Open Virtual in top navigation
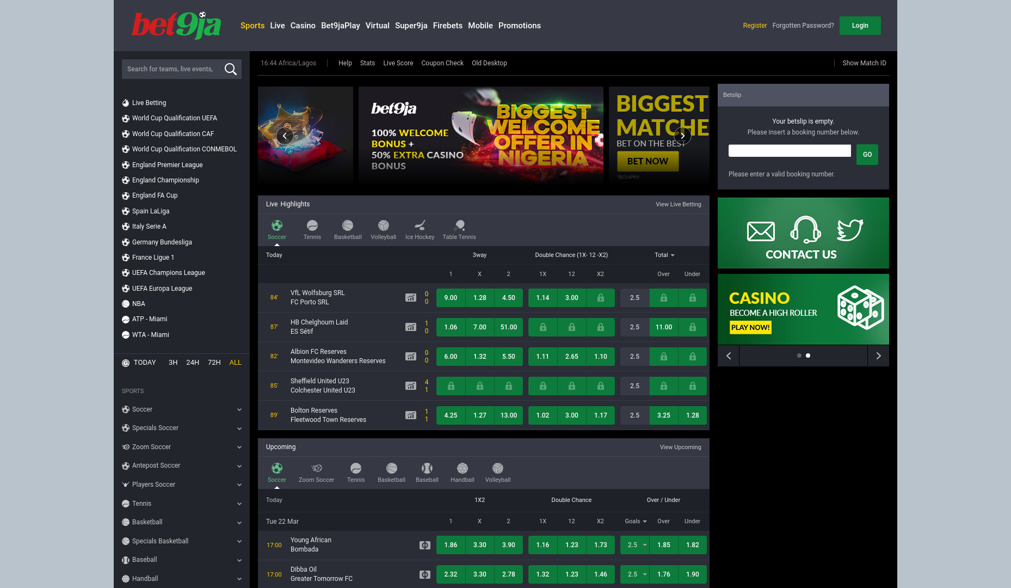Image resolution: width=1011 pixels, height=588 pixels. tap(378, 26)
